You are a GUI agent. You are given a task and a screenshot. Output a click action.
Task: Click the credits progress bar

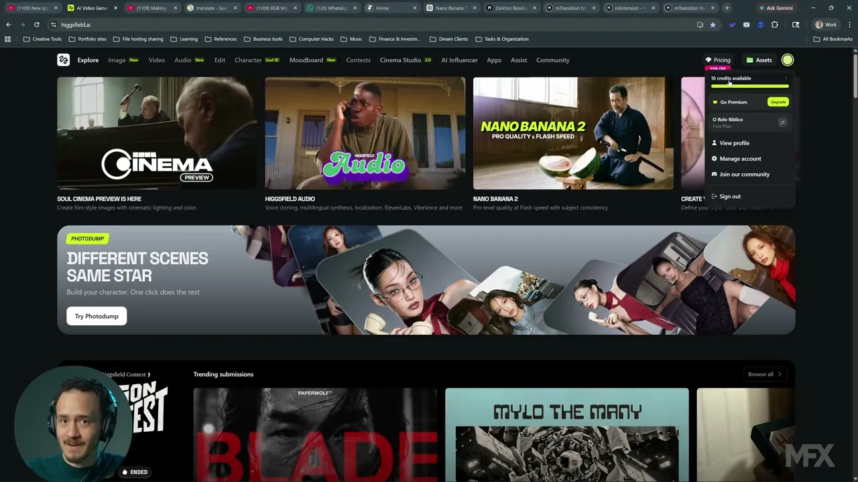click(749, 86)
